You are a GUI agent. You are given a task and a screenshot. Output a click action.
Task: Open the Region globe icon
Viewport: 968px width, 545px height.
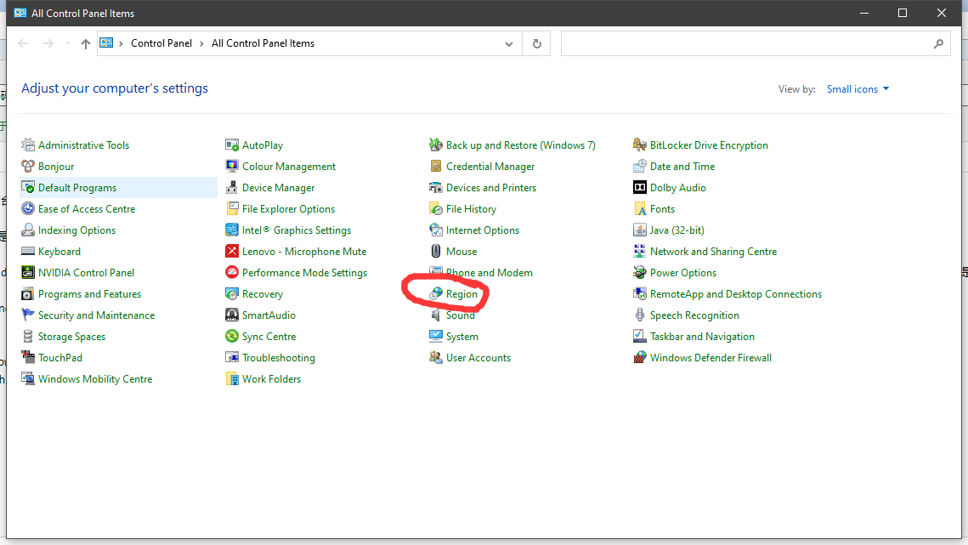436,294
